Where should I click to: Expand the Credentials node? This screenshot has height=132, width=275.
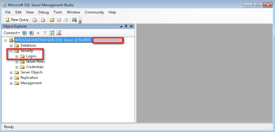tap(17, 67)
